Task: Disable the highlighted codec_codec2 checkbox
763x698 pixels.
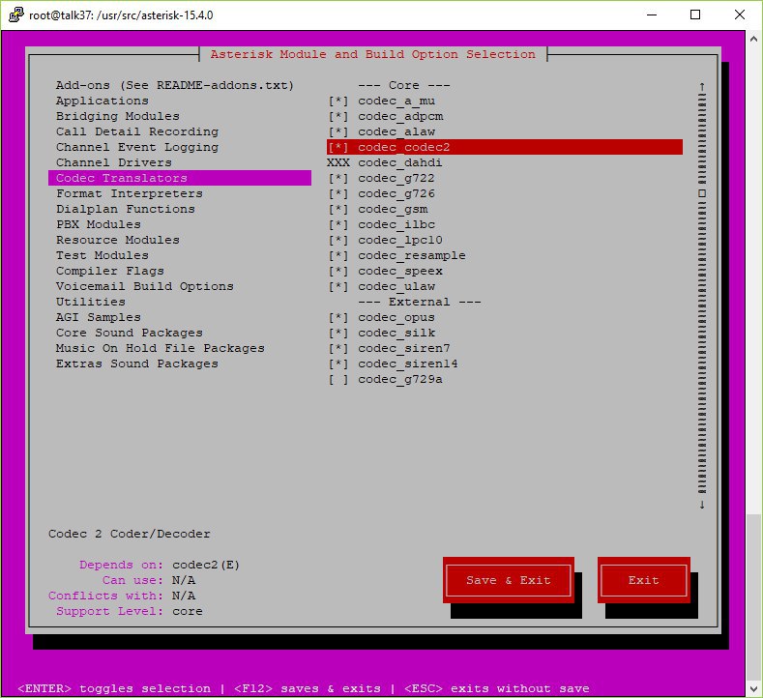Action: pyautogui.click(x=338, y=147)
